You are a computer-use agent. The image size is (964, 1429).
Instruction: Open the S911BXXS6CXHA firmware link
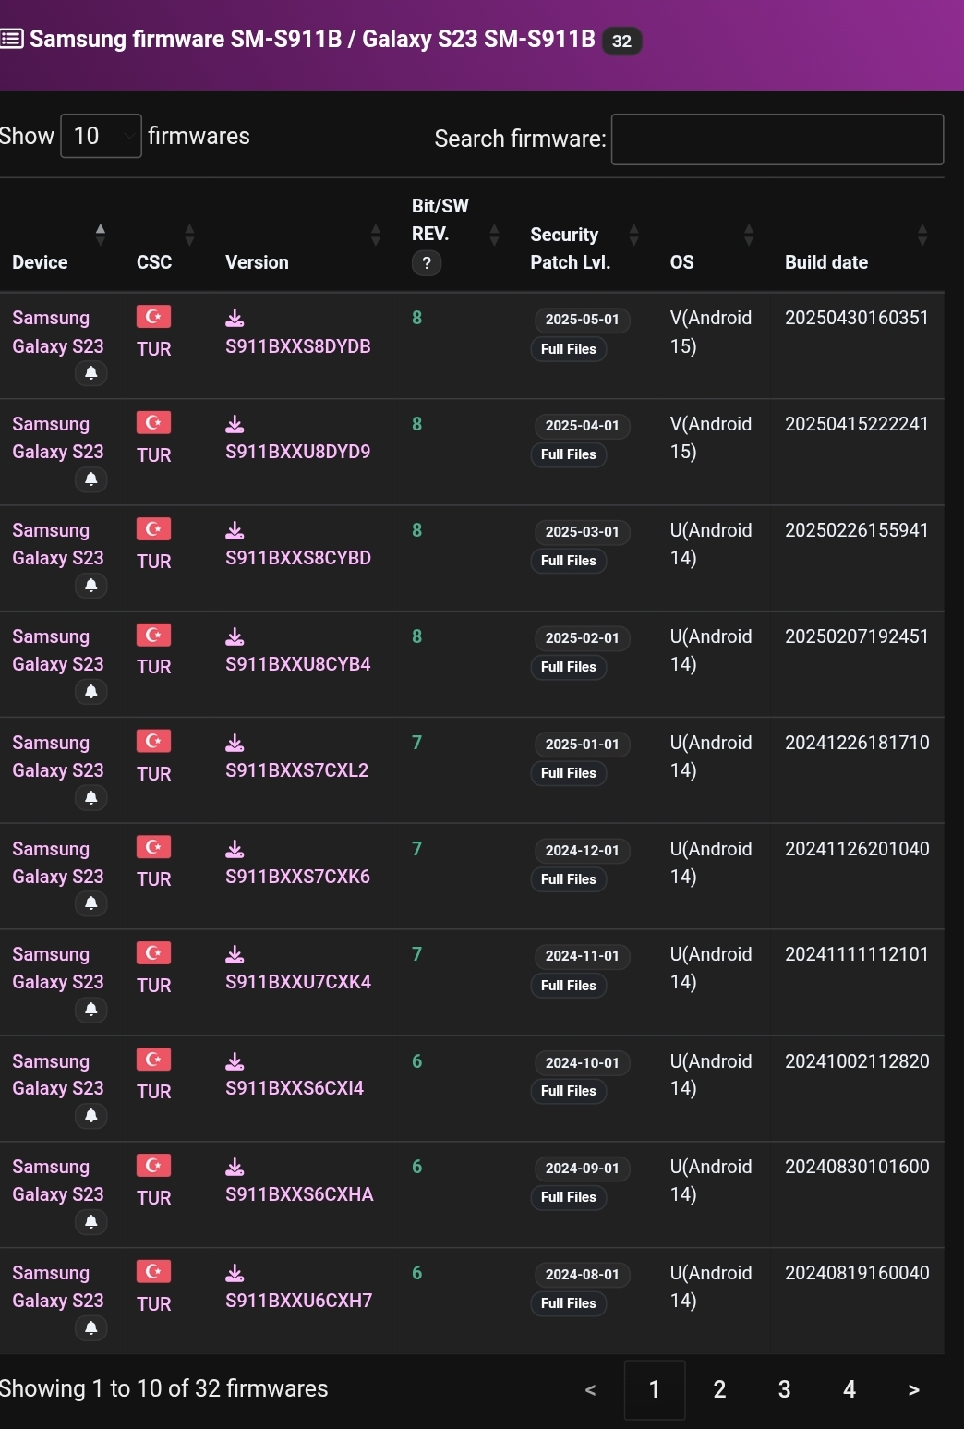[299, 1194]
